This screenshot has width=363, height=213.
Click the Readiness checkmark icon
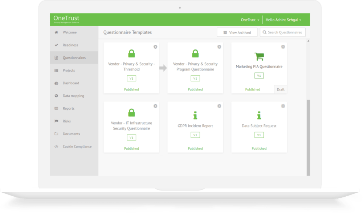[56, 45]
